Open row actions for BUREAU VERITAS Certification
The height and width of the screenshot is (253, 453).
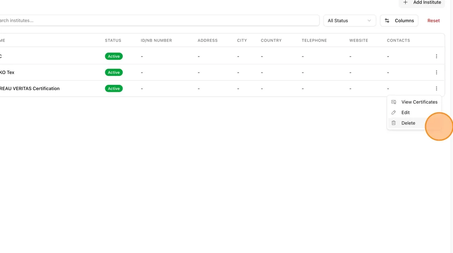click(436, 89)
